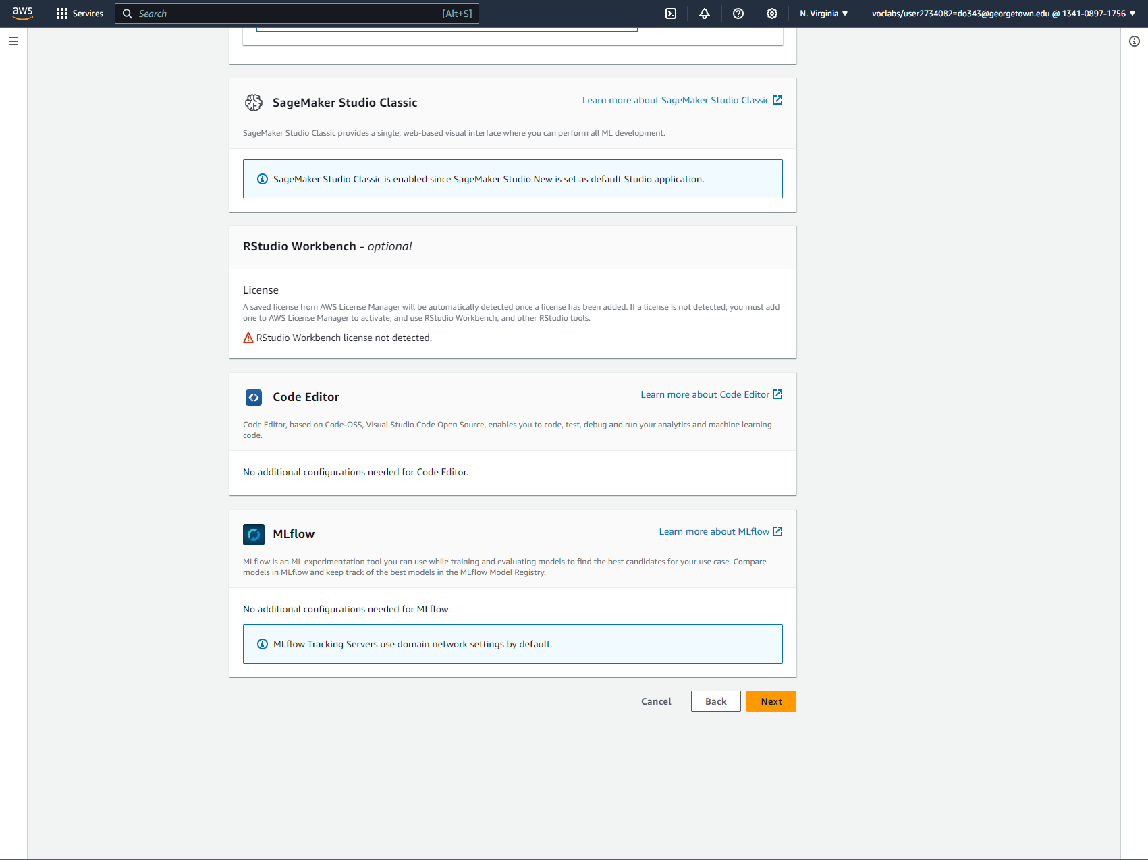Launch the CloudShell terminal icon

click(671, 14)
